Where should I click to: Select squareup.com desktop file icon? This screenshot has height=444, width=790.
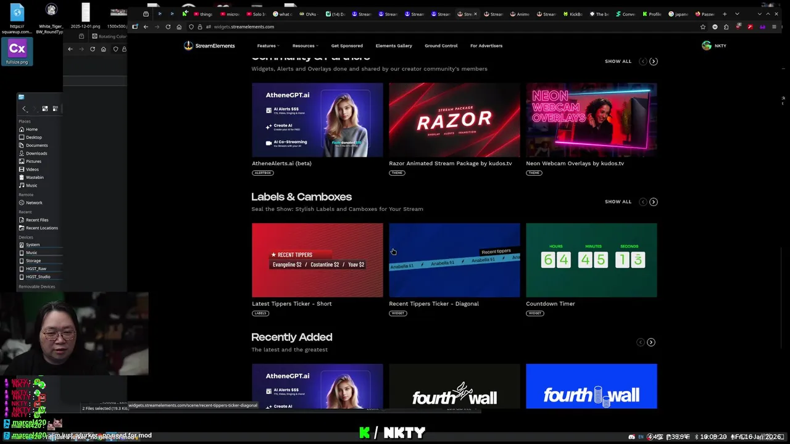(x=17, y=18)
